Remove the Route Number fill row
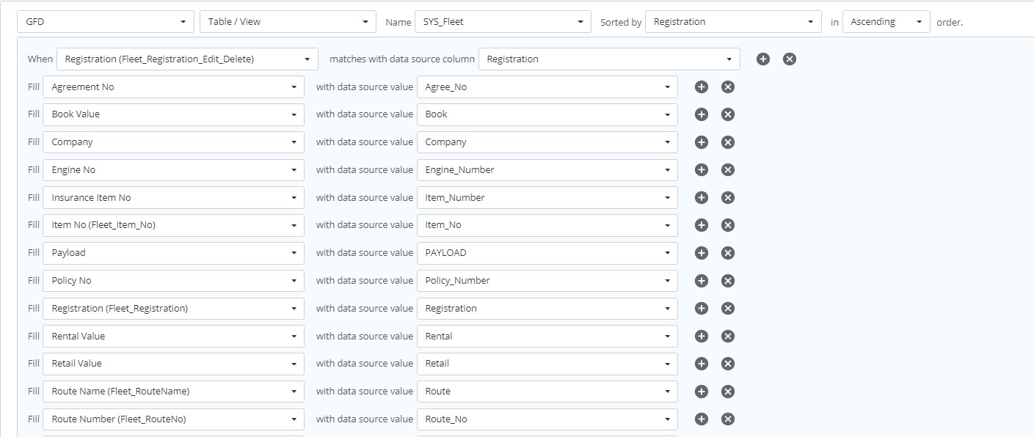 727,419
